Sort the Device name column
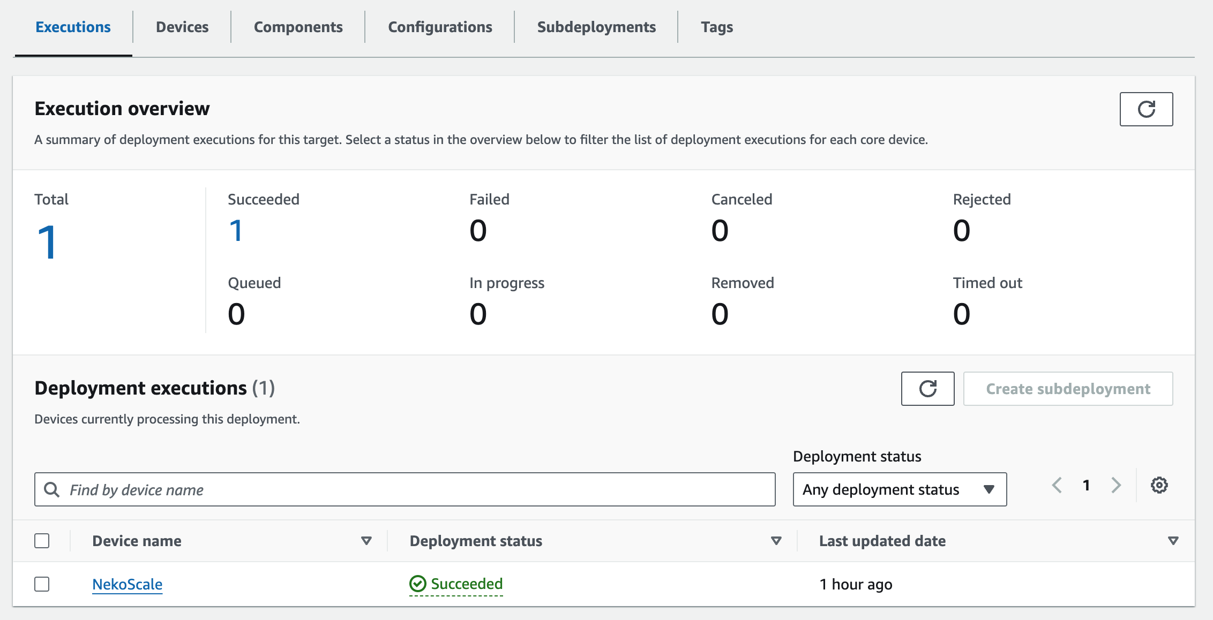Image resolution: width=1213 pixels, height=620 pixels. click(366, 541)
